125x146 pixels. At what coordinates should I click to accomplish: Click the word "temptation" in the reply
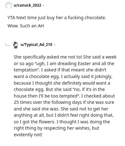(26, 70)
